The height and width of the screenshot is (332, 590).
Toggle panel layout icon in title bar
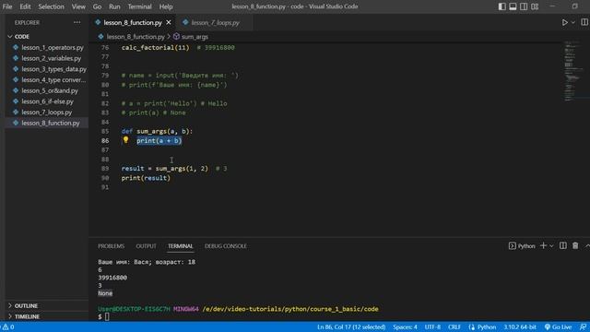513,6
